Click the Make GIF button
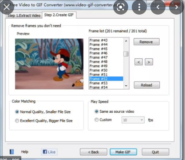This screenshot has height=160, width=185. point(123,152)
